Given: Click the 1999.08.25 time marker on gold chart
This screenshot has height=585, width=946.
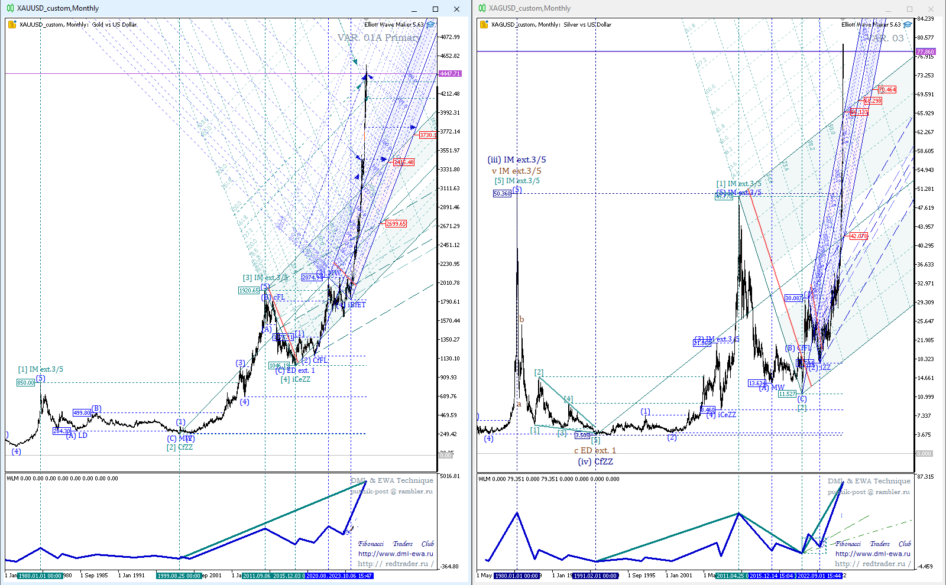Looking at the screenshot, I should click(x=179, y=576).
